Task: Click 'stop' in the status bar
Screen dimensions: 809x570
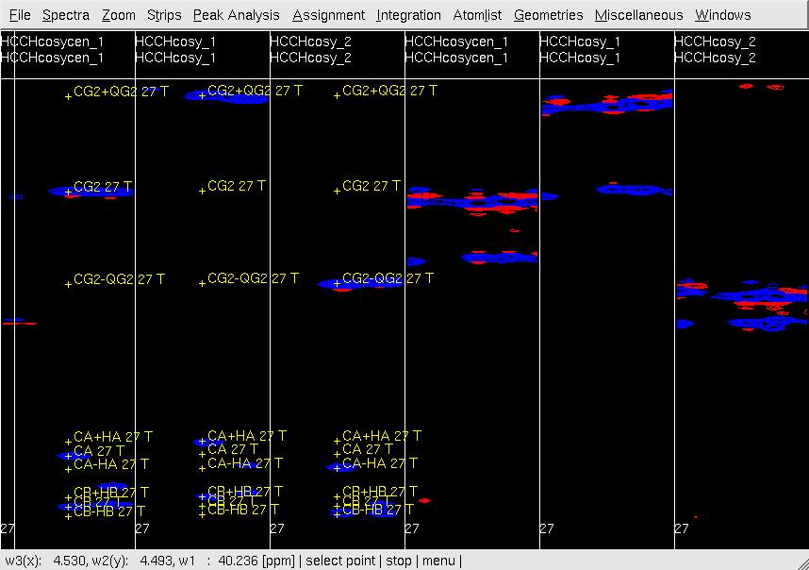Action: [399, 561]
